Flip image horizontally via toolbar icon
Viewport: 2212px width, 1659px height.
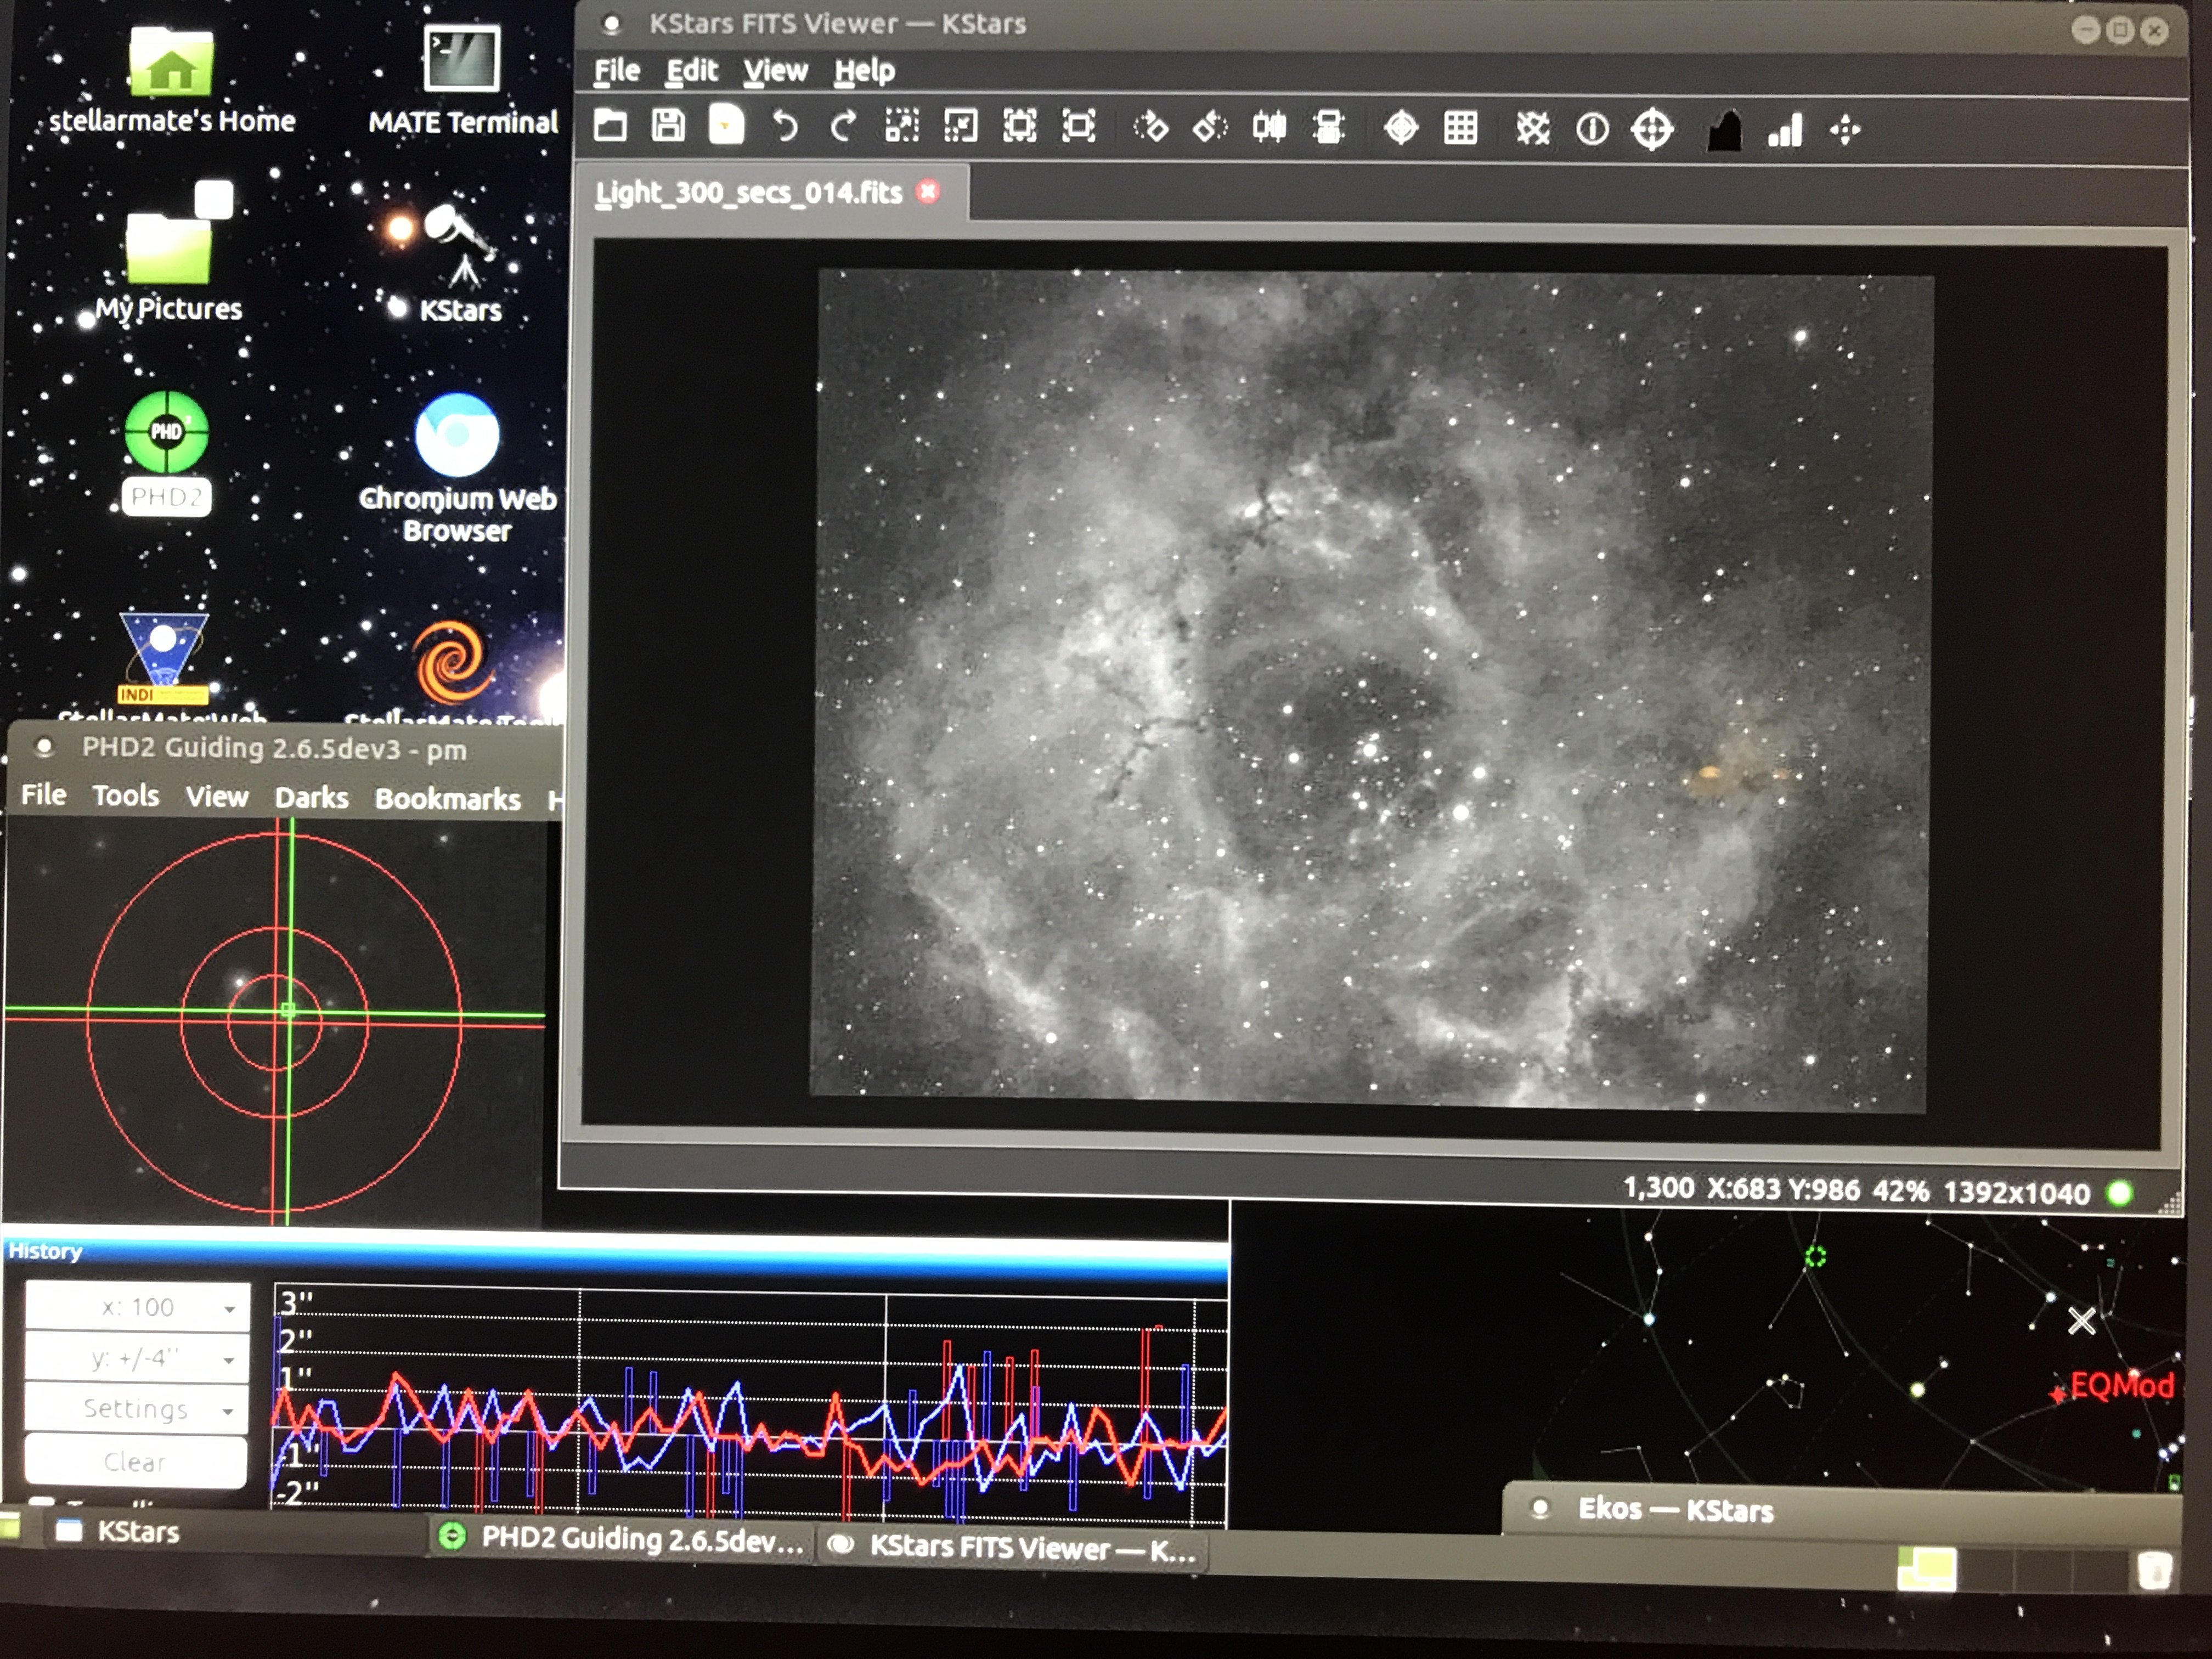[1269, 128]
